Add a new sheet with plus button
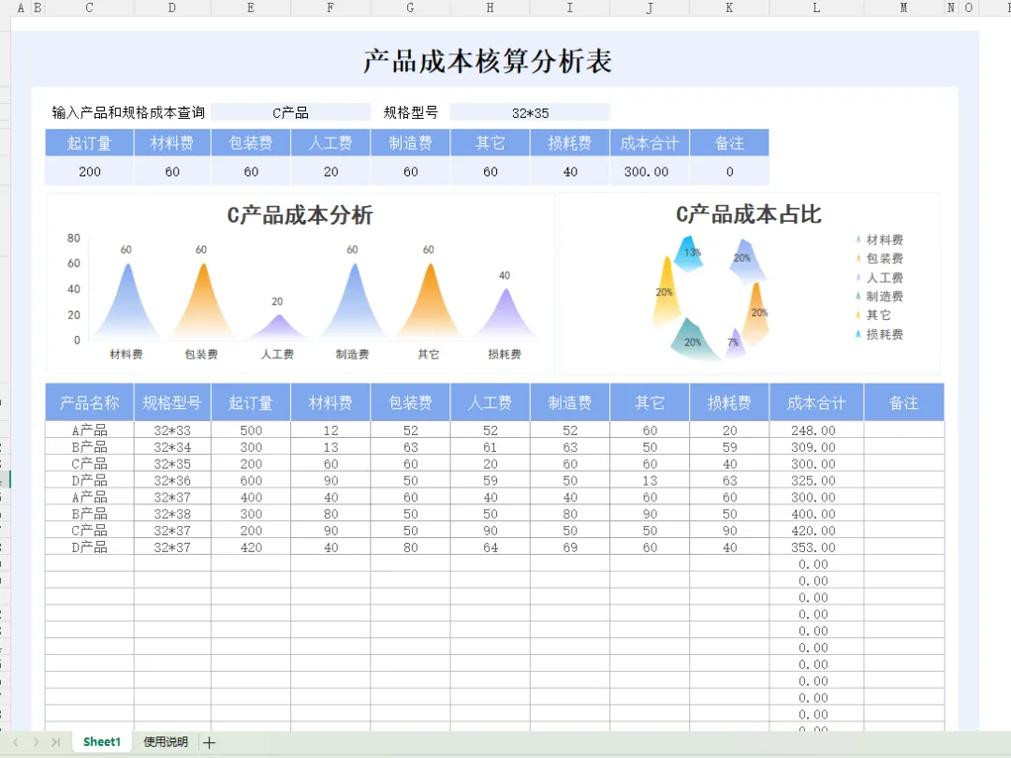 209,742
